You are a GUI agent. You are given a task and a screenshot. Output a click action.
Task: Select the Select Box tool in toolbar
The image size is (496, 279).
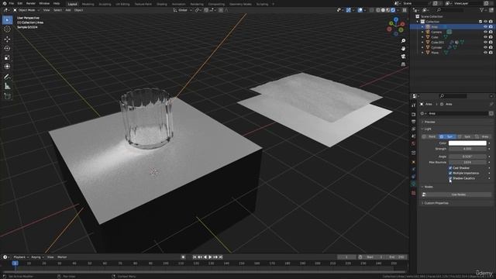point(7,20)
